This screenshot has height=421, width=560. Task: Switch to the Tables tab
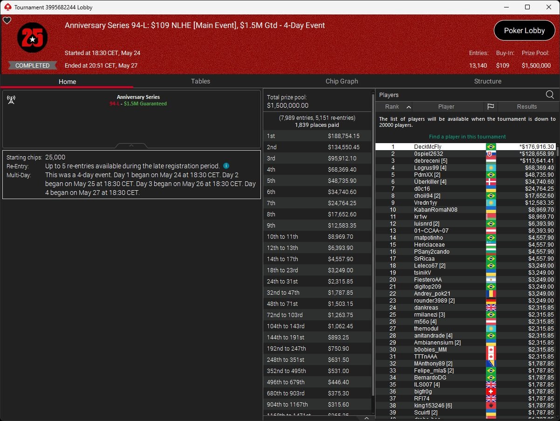pyautogui.click(x=200, y=81)
